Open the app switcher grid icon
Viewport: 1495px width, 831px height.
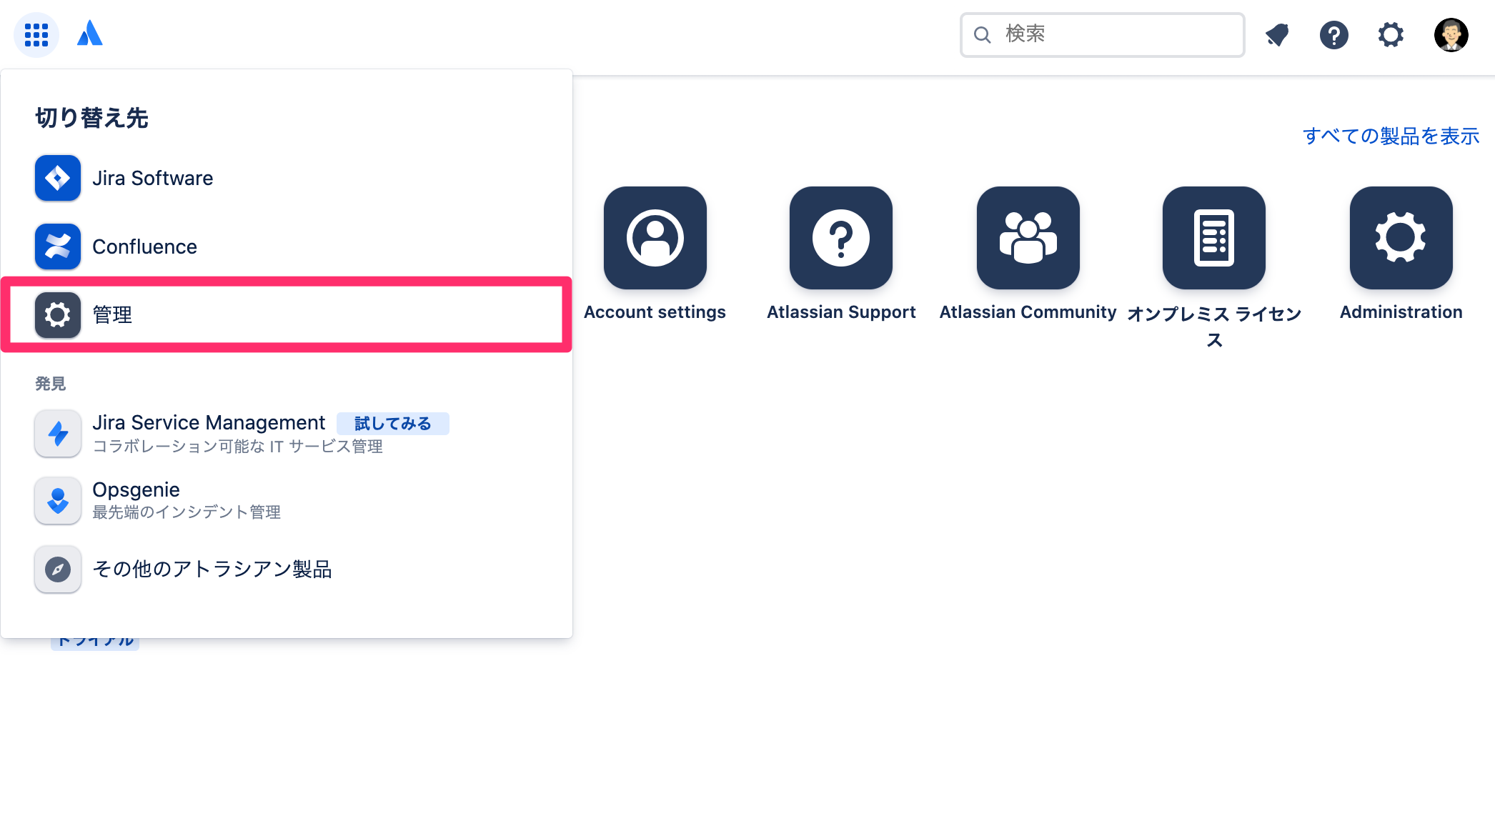(36, 34)
